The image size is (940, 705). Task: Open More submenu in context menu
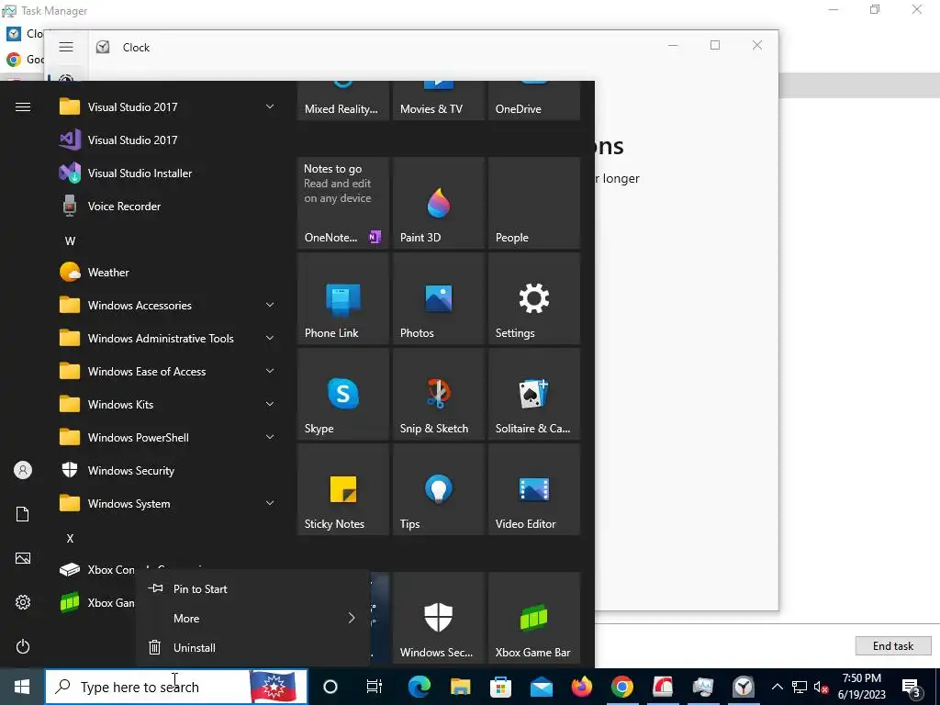(x=253, y=618)
